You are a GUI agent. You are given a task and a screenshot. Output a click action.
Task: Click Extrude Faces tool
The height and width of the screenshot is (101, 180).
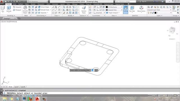44,10
